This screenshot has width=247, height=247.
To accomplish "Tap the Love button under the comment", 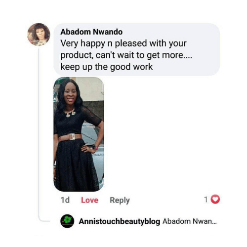I will (89, 200).
